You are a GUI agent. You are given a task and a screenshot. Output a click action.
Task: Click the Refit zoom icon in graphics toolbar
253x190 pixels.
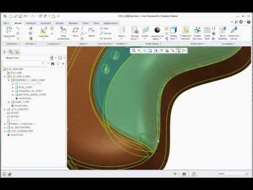point(134,51)
